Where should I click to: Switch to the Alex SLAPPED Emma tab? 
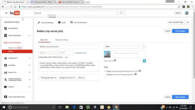point(71,2)
